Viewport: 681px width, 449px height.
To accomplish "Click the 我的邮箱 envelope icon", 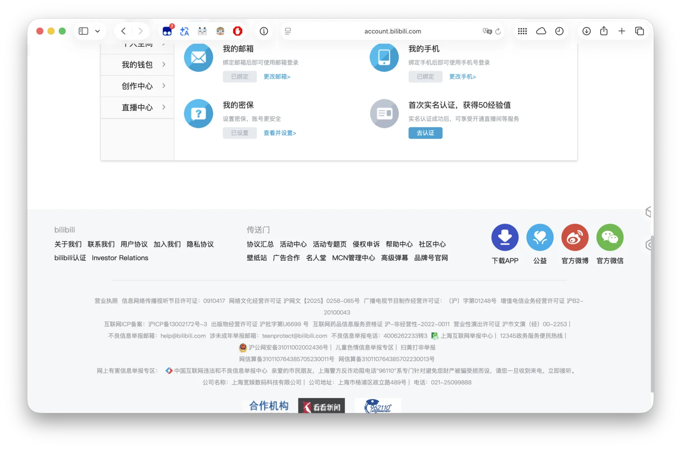I will point(198,57).
